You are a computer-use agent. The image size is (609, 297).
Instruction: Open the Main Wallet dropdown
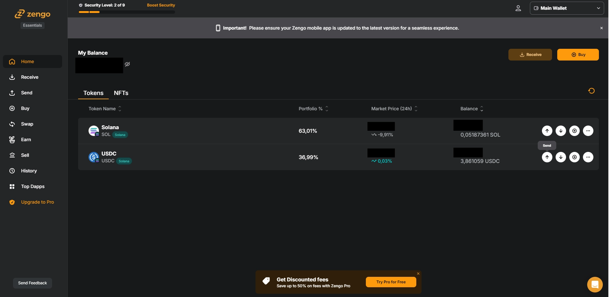point(567,8)
